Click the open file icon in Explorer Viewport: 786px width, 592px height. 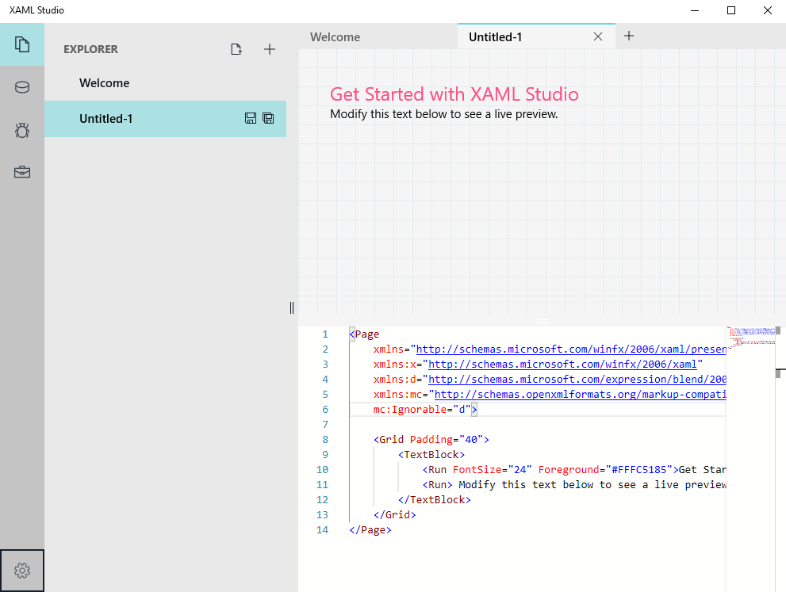[236, 49]
